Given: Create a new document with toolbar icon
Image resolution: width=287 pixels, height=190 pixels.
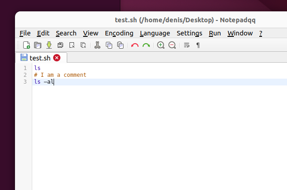Looking at the screenshot, I should (x=26, y=45).
